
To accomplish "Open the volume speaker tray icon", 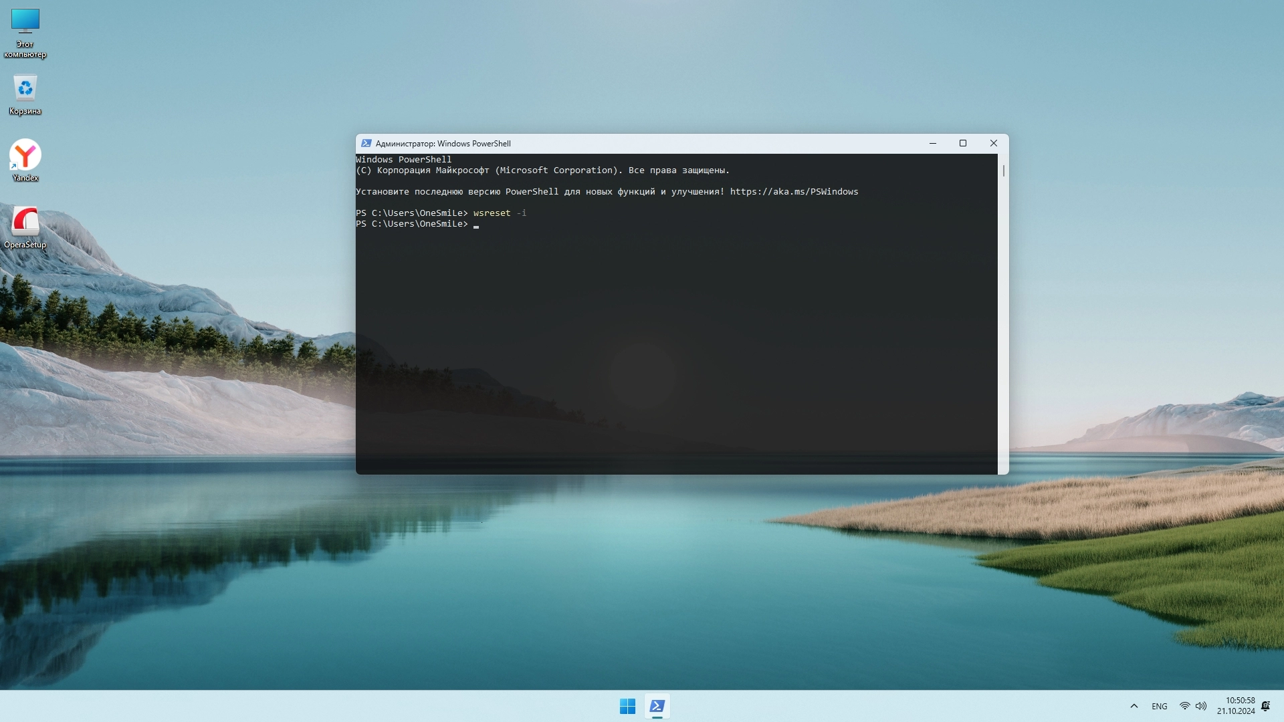I will click(1201, 706).
